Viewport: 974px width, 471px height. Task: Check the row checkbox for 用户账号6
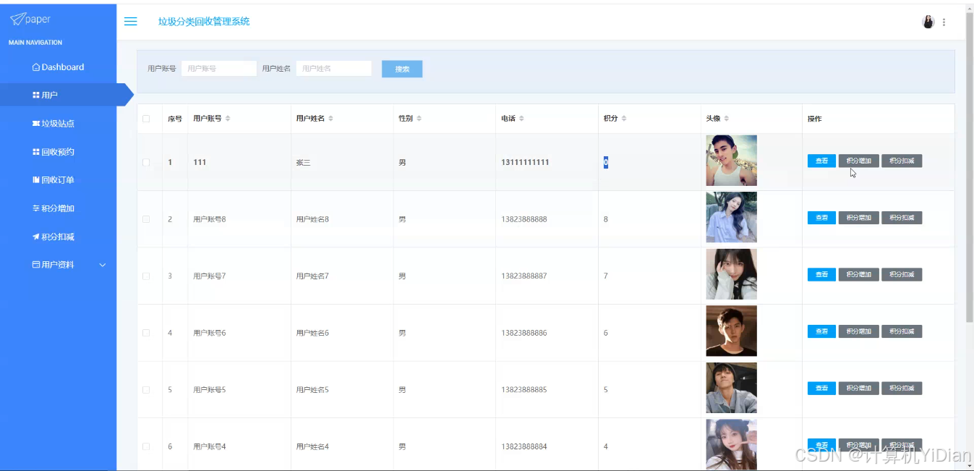(x=146, y=333)
